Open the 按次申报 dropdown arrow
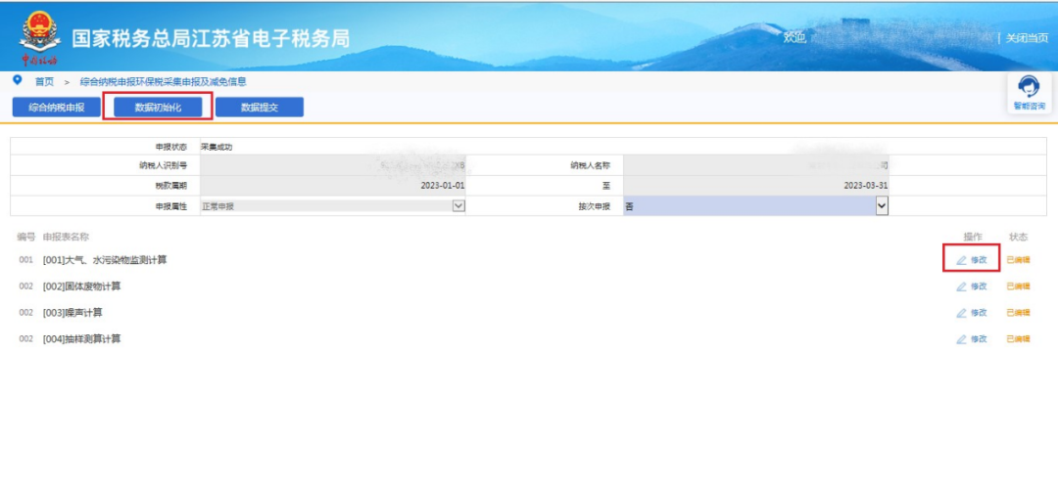 (882, 206)
